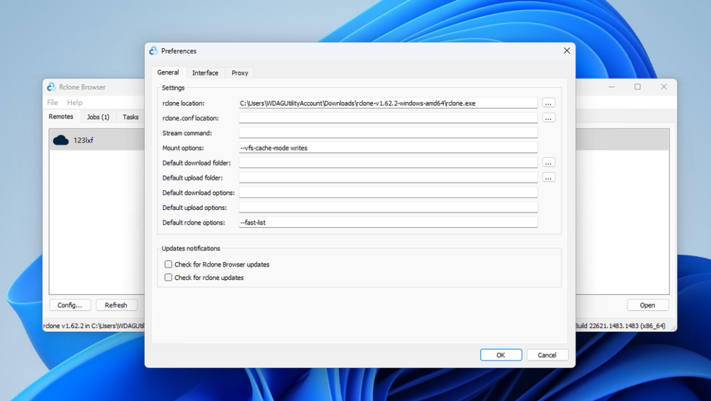Confirm preferences with OK button

pyautogui.click(x=500, y=355)
